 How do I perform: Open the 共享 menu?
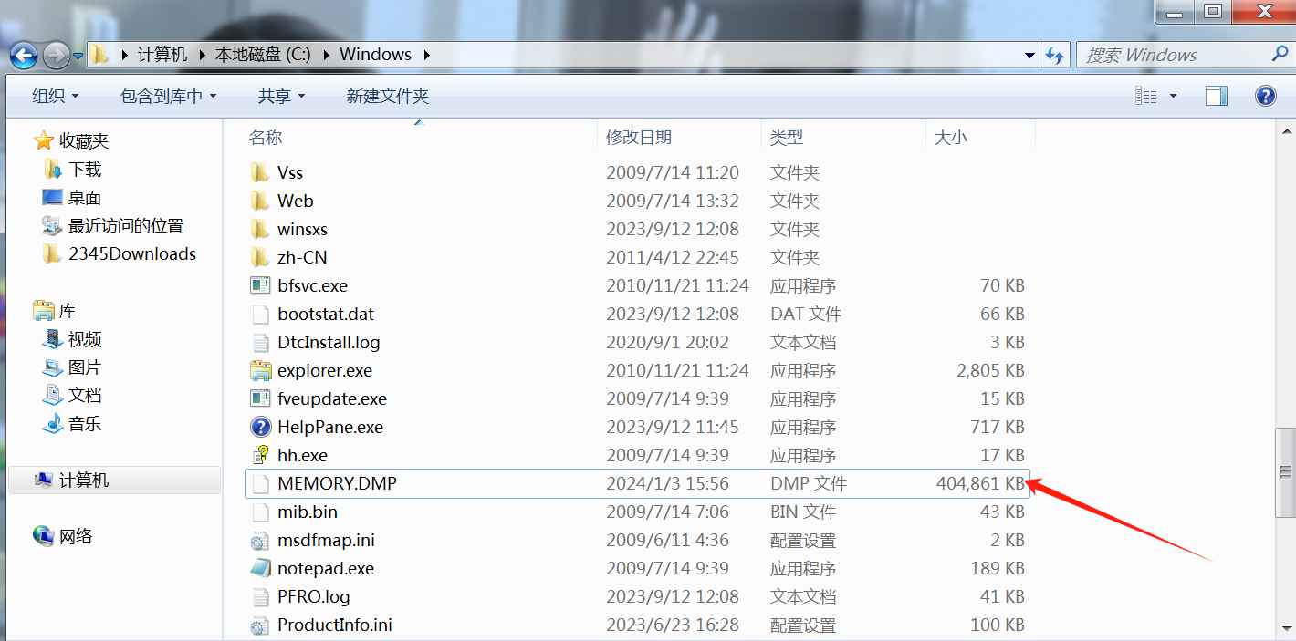click(281, 96)
